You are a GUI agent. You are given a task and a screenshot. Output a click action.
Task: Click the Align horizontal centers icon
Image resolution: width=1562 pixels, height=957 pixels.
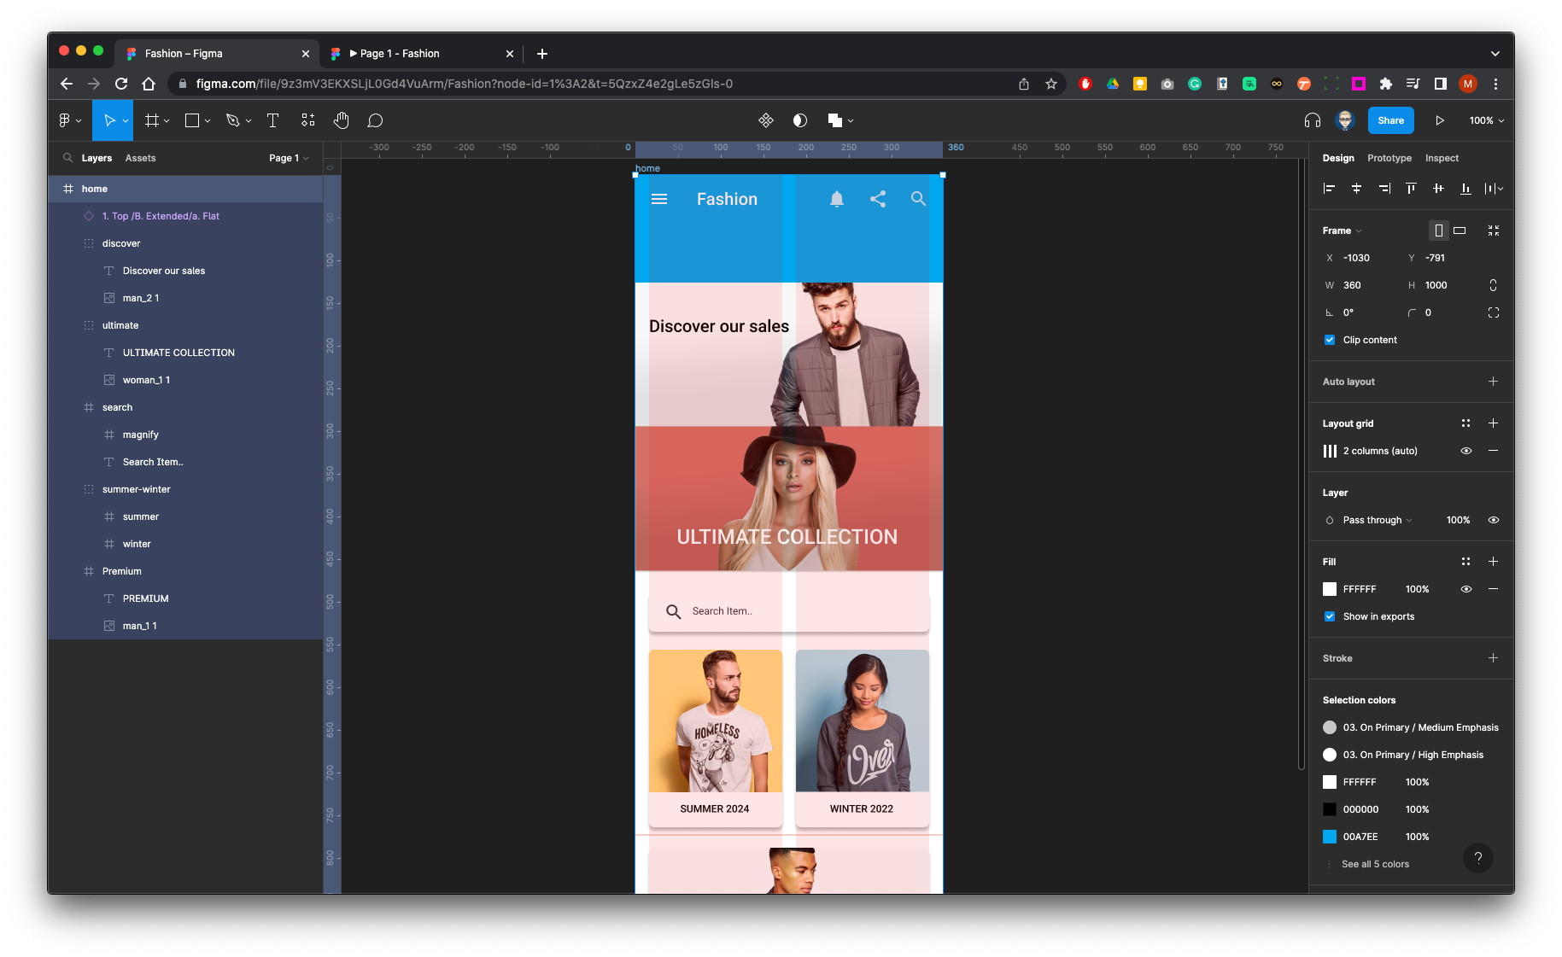click(1356, 188)
